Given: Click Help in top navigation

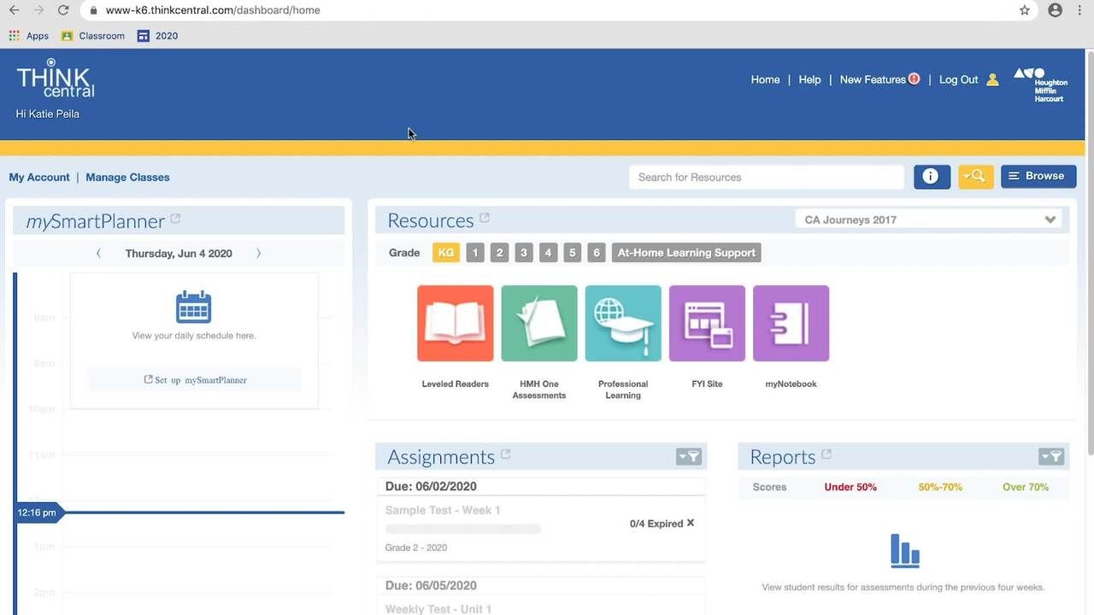Looking at the screenshot, I should (x=809, y=79).
